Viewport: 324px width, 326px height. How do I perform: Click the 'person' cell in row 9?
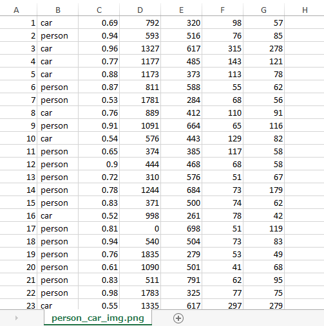click(58, 125)
